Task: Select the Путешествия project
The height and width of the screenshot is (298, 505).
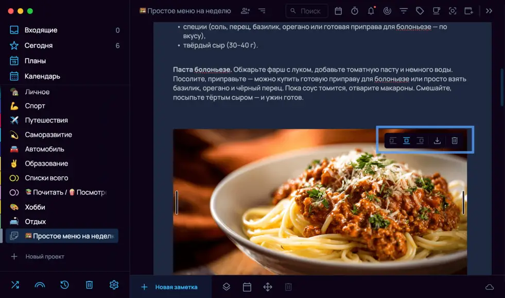Action: click(x=46, y=120)
